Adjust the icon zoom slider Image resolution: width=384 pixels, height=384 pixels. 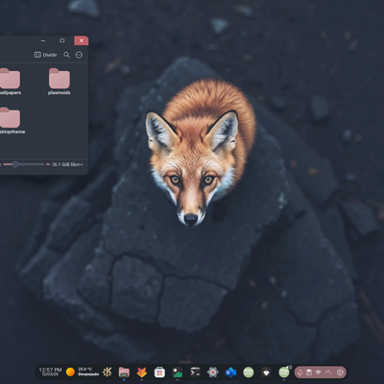pyautogui.click(x=23, y=164)
